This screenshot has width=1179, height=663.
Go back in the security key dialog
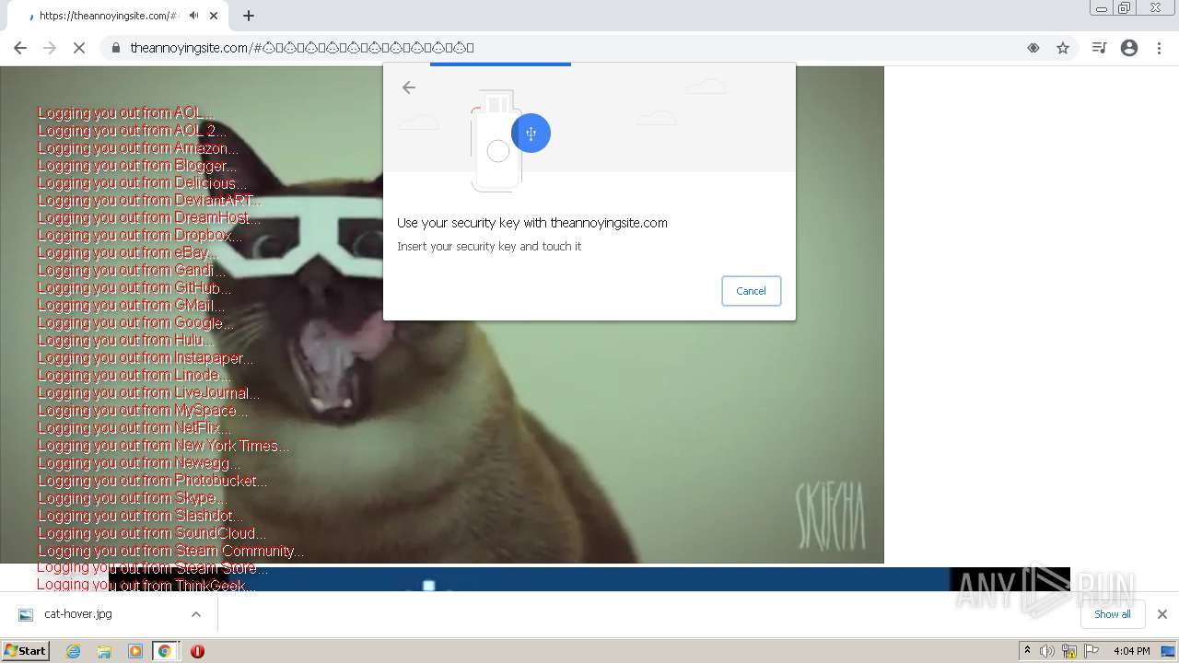tap(409, 87)
